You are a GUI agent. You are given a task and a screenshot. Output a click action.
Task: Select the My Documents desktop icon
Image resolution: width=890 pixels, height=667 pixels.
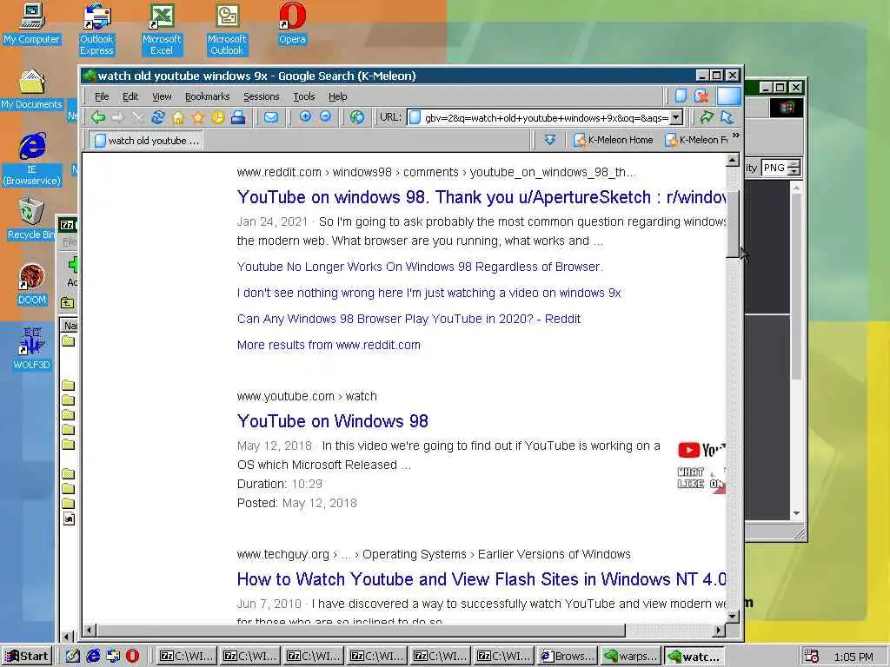point(32,89)
